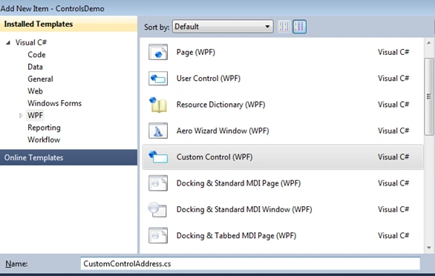Open the Sort by Default dropdown

(x=223, y=27)
